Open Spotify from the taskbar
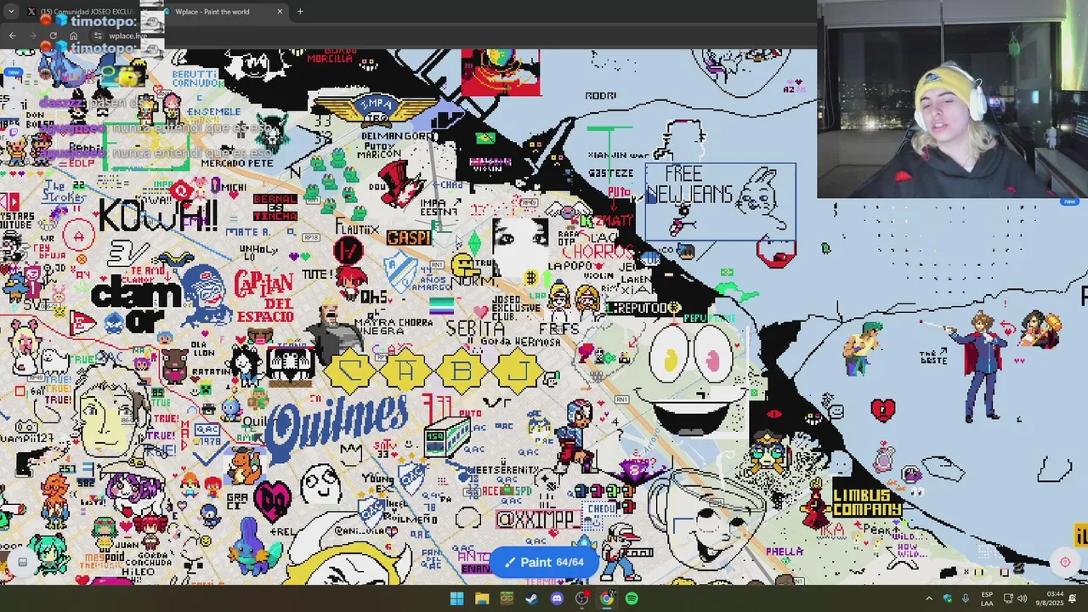The height and width of the screenshot is (612, 1088). [632, 598]
